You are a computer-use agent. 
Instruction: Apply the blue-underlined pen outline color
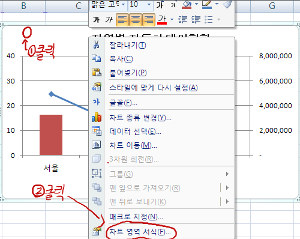(x=207, y=5)
